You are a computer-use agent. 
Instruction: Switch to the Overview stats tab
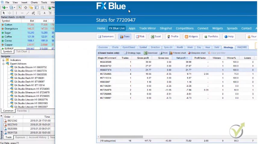[103, 47]
